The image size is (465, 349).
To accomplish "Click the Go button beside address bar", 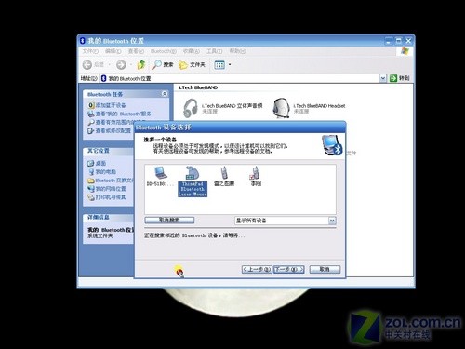I will 400,78.
